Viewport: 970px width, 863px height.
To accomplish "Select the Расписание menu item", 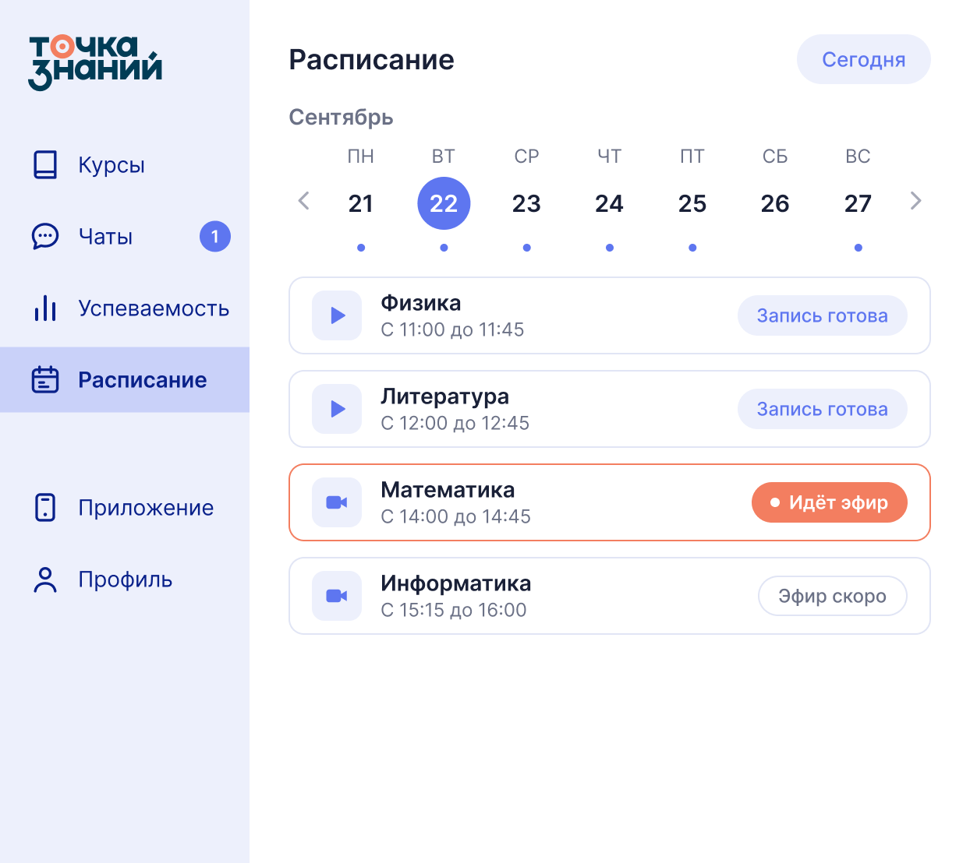I will [x=125, y=379].
